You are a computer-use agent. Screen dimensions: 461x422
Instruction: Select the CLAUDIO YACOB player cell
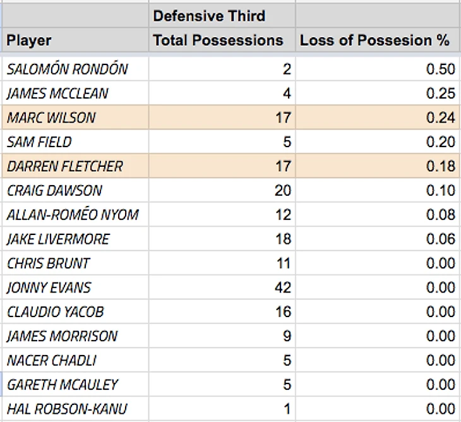(x=75, y=311)
